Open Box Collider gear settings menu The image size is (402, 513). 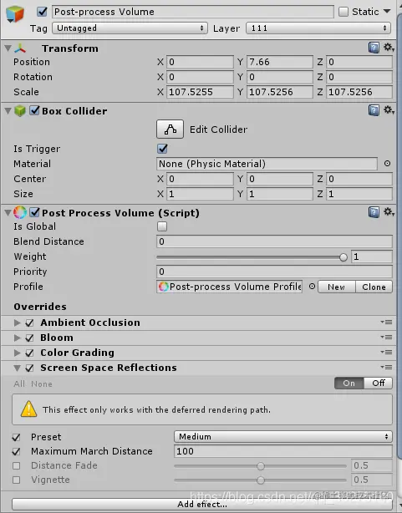[x=389, y=110]
